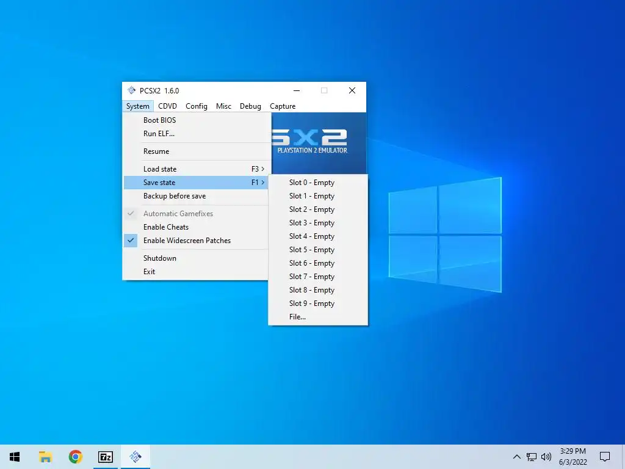Screen dimensions: 625x469
Task: Click the Show desktop sliver on the taskbar
Action: click(x=623, y=457)
